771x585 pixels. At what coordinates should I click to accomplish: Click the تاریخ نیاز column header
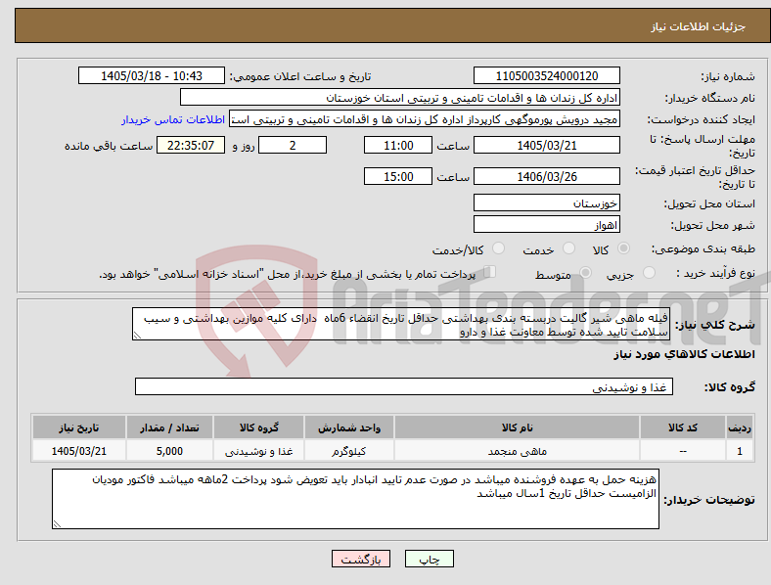click(x=78, y=427)
